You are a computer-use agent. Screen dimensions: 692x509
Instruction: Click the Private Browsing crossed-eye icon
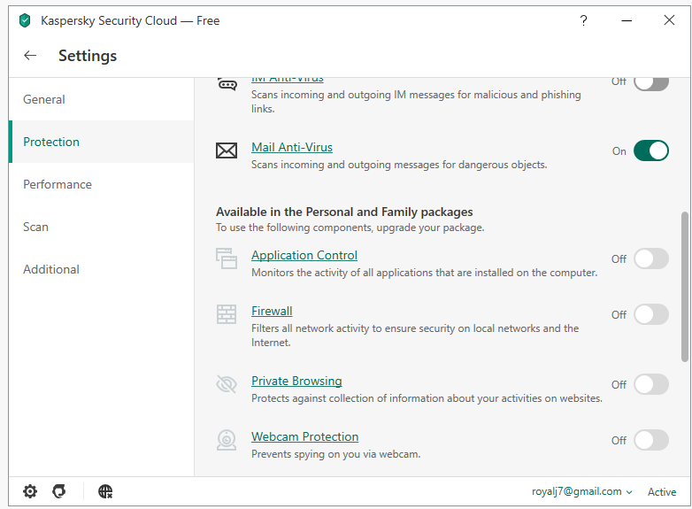pyautogui.click(x=227, y=384)
